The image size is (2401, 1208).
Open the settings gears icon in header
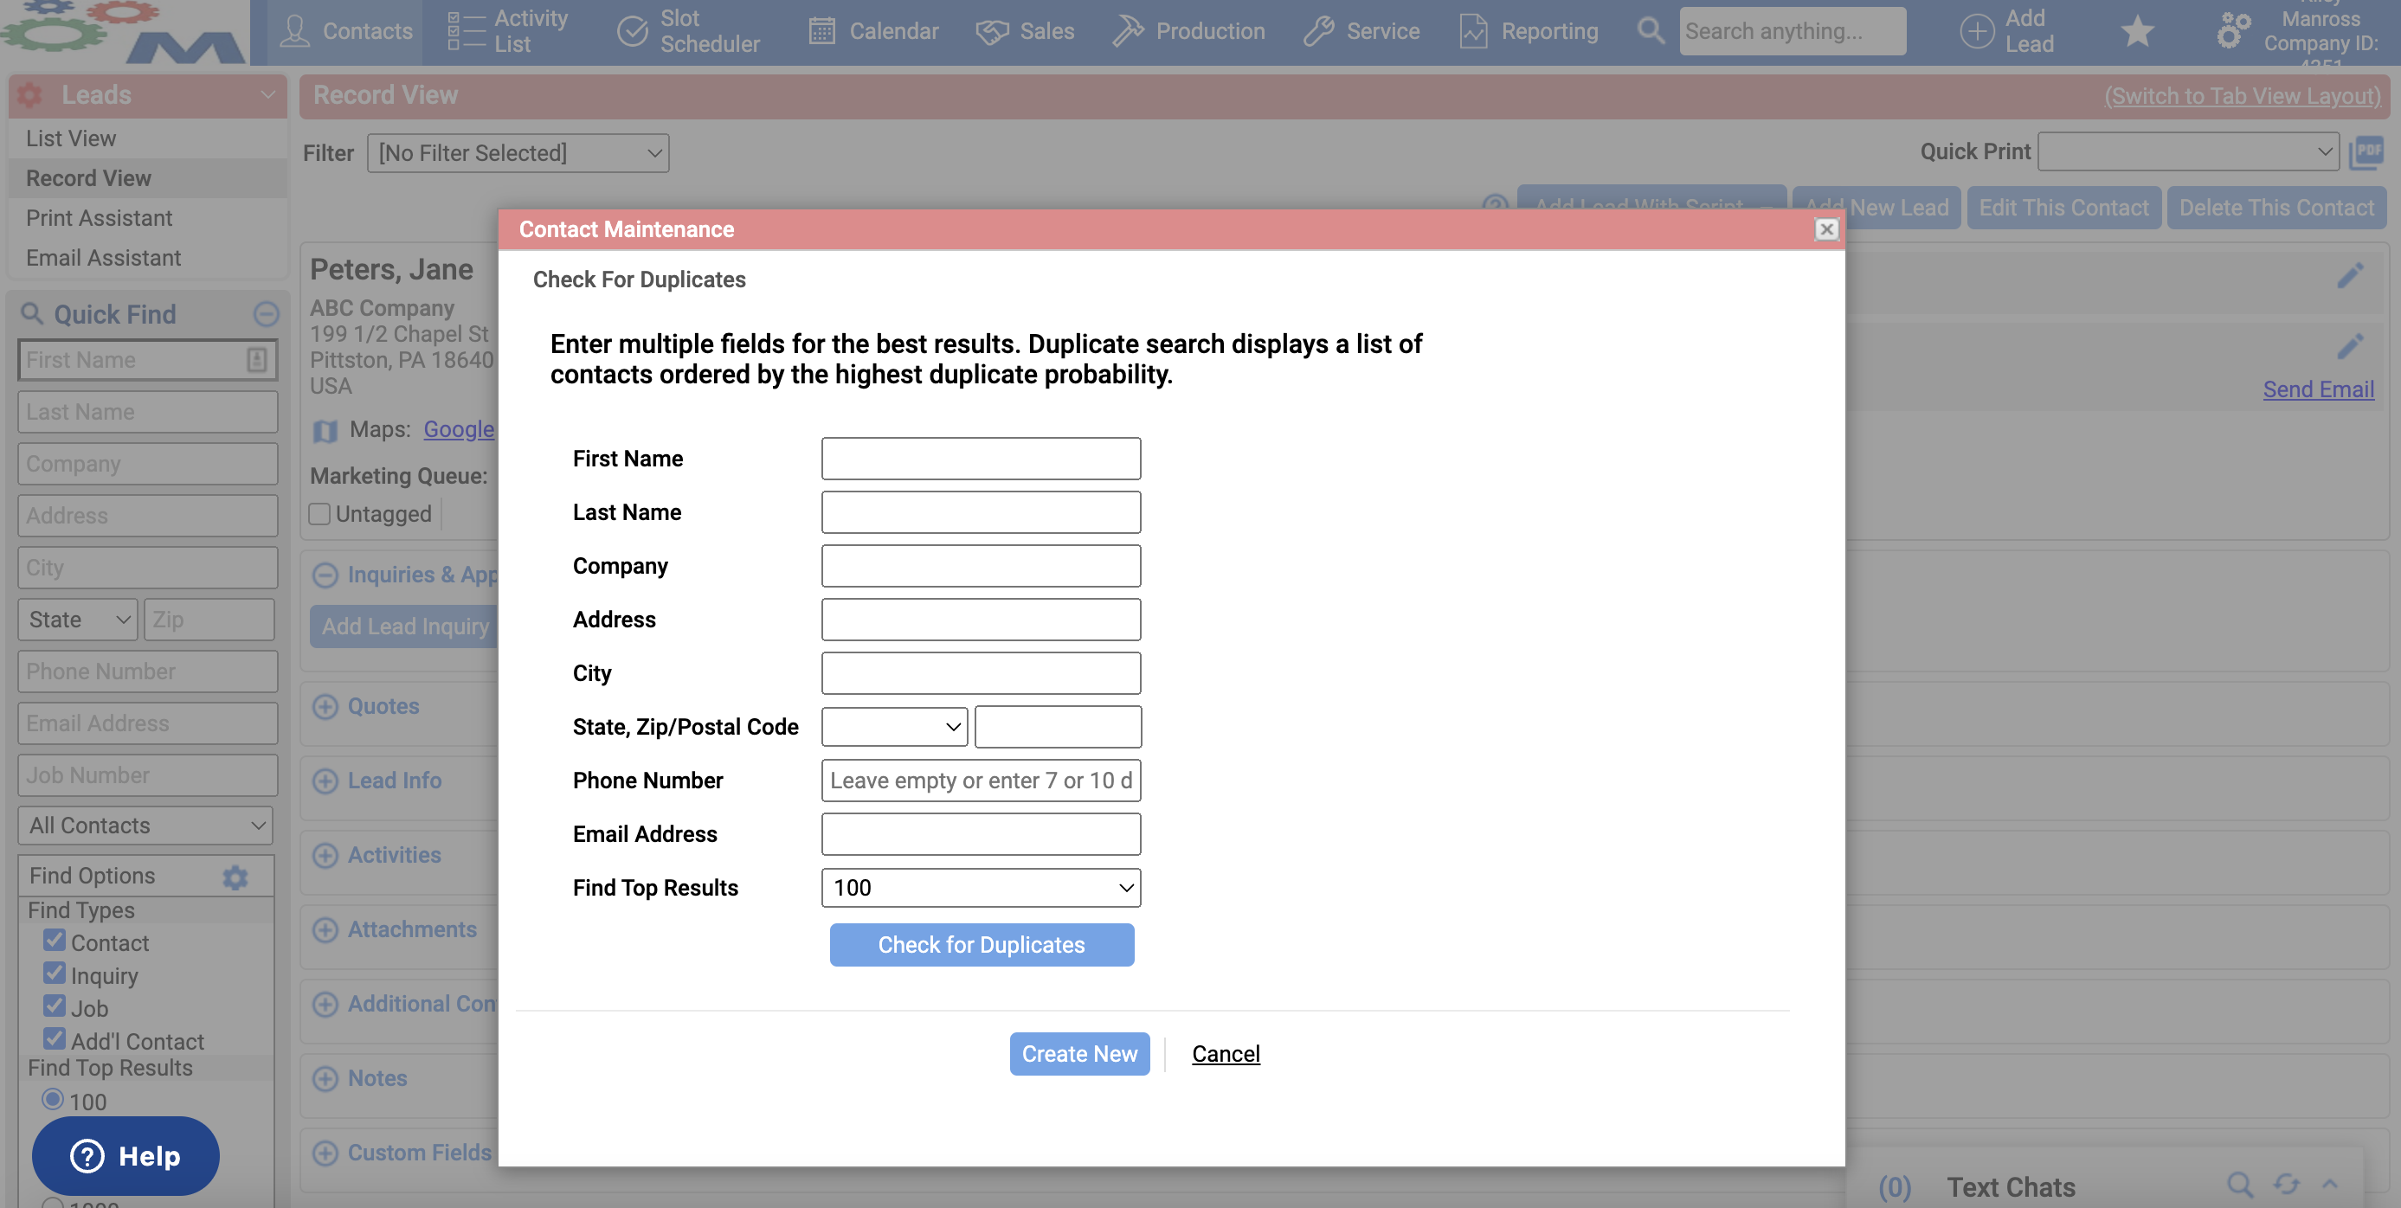point(2233,31)
